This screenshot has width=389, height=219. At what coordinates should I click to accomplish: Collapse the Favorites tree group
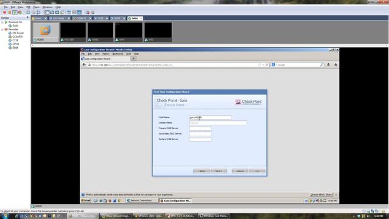[2, 30]
